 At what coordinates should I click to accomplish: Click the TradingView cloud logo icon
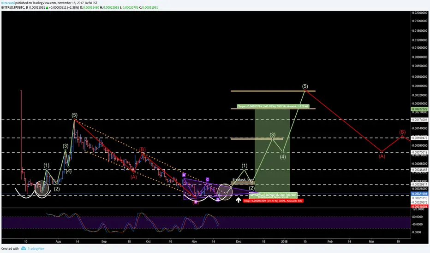(24, 248)
